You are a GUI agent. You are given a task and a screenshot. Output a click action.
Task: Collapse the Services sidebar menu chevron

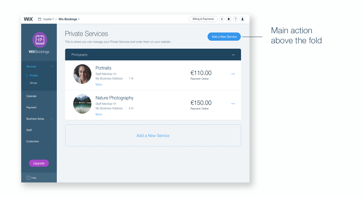[x=52, y=66]
